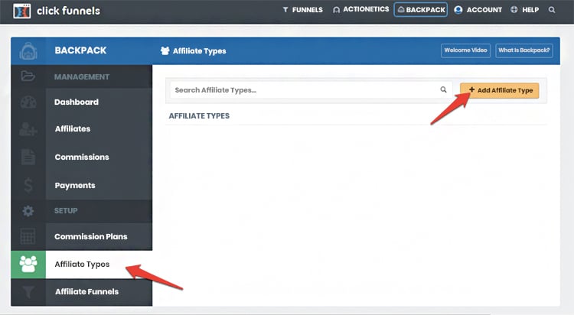The height and width of the screenshot is (315, 574).
Task: Open the Help menu
Action: coord(525,10)
